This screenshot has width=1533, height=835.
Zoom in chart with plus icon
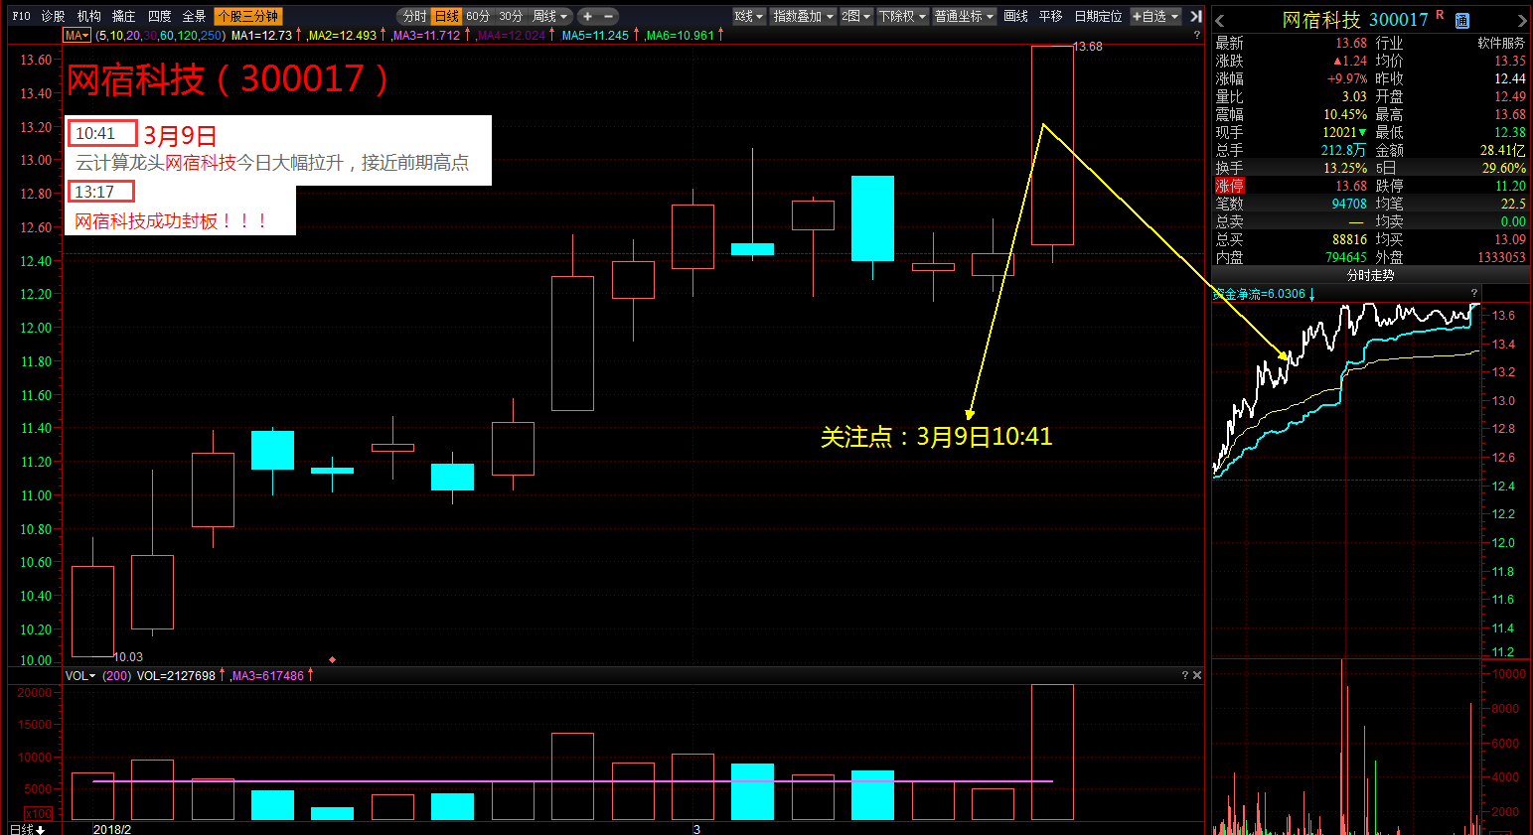587,16
